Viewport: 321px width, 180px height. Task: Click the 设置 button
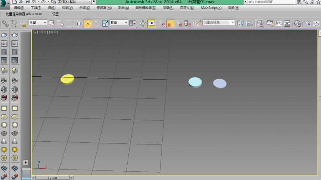56,14
